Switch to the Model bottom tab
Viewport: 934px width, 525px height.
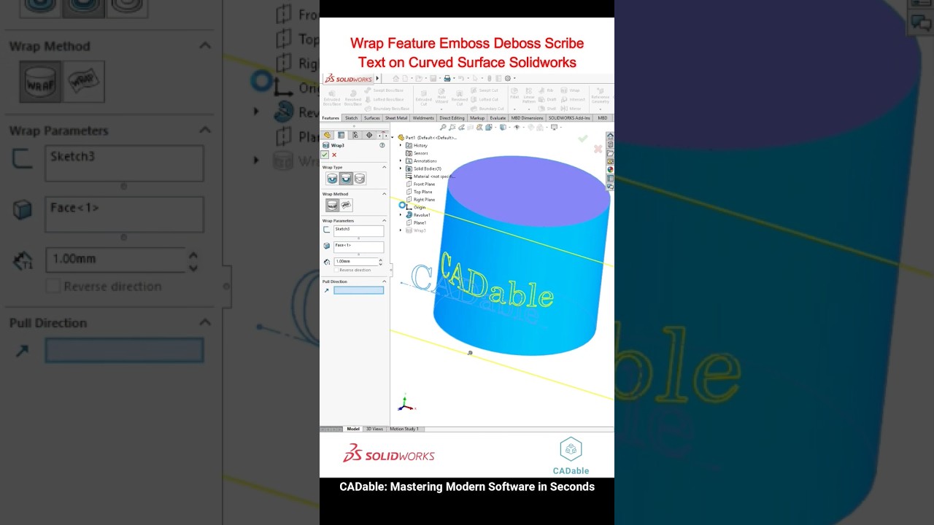(353, 429)
